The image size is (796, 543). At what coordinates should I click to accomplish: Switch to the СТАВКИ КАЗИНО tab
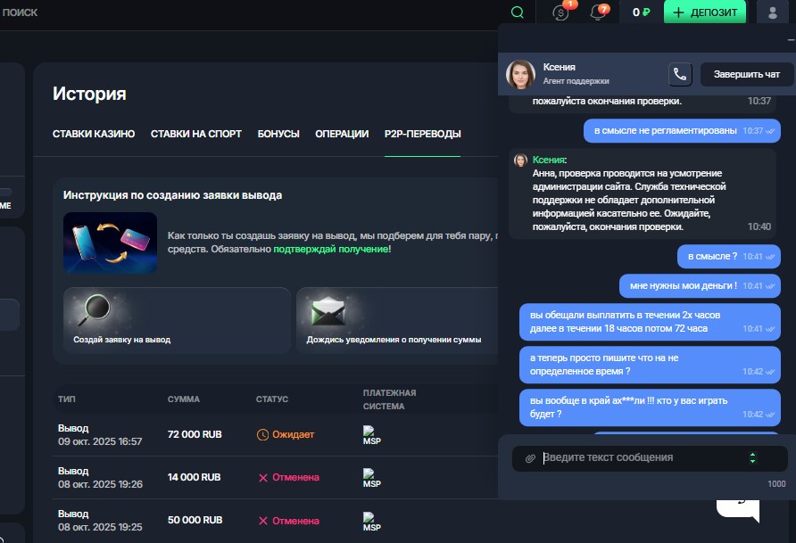click(94, 134)
